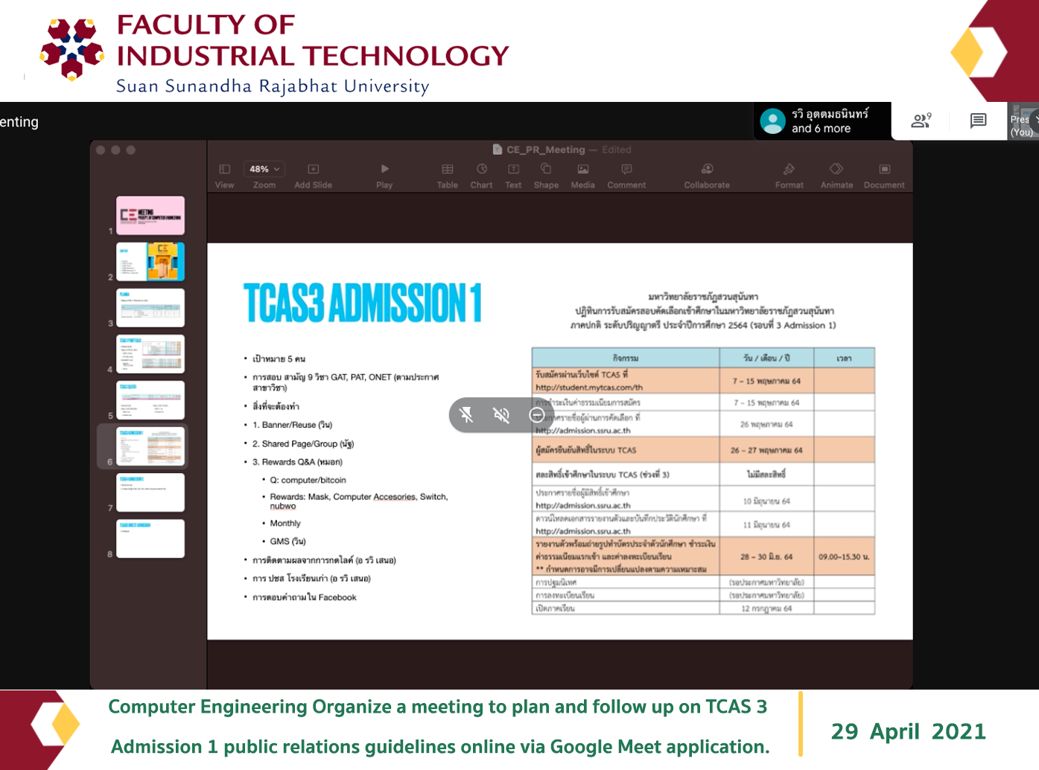Open the Google Meet participants list
The height and width of the screenshot is (770, 1039).
coord(921,121)
